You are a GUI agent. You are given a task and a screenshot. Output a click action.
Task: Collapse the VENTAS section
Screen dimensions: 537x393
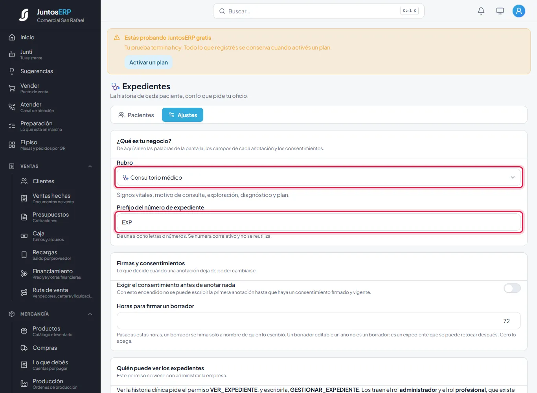[x=90, y=166]
